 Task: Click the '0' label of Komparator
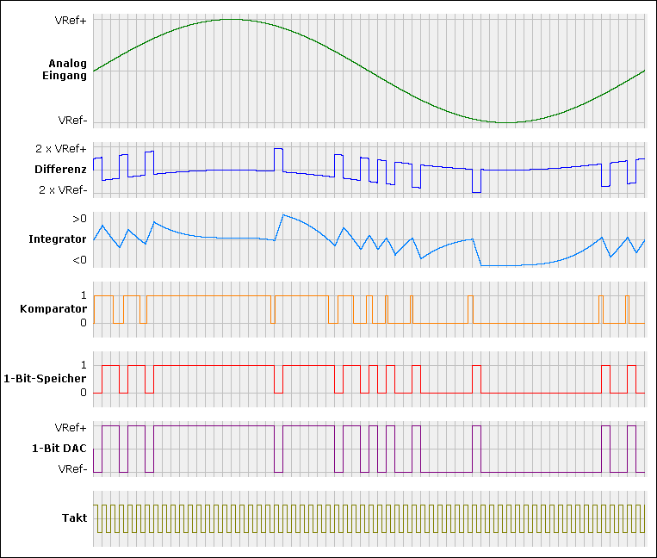point(84,323)
